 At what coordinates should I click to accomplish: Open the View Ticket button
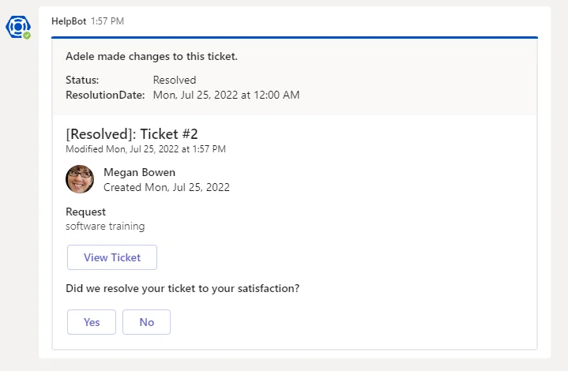pyautogui.click(x=112, y=257)
